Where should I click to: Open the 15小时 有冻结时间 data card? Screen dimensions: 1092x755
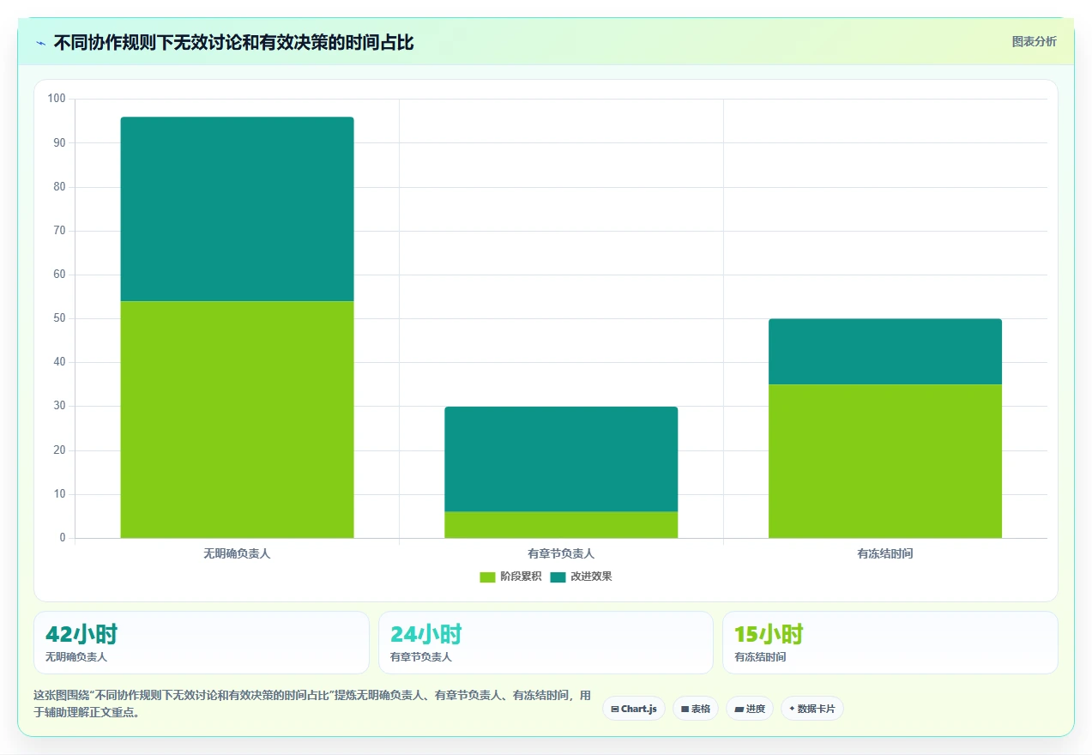click(x=890, y=643)
